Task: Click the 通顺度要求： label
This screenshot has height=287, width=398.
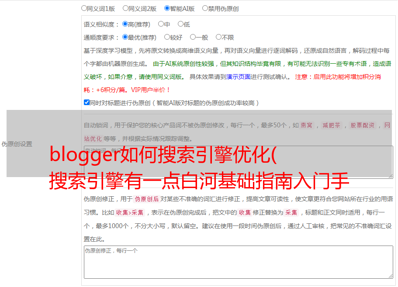Action: pyautogui.click(x=101, y=38)
